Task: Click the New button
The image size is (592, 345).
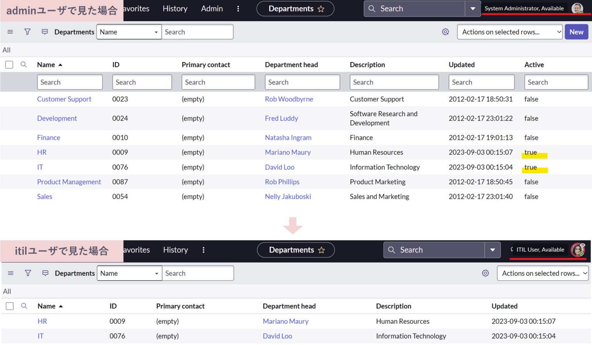Action: pos(576,32)
